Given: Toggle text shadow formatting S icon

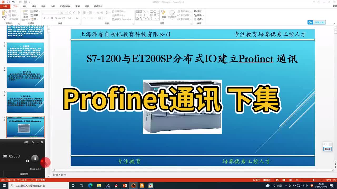Looking at the screenshot, I should point(56,18).
